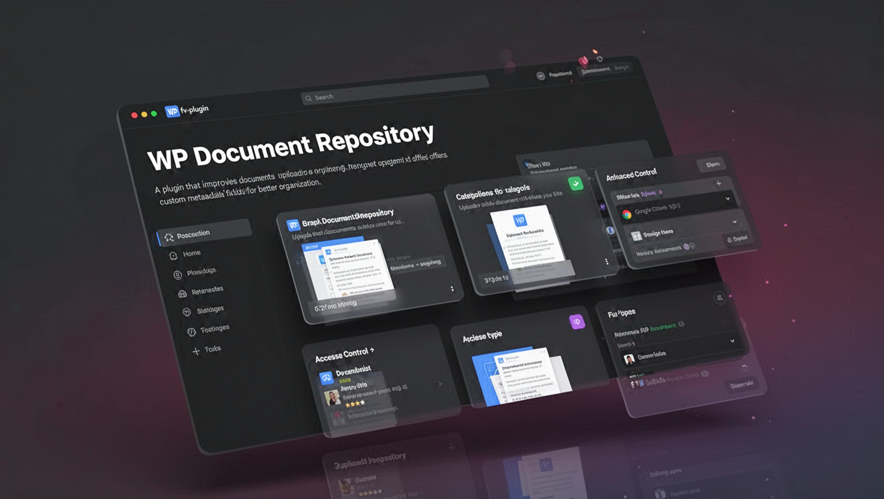This screenshot has height=499, width=884.
Task: Open Home from the sidebar
Action: click(193, 255)
